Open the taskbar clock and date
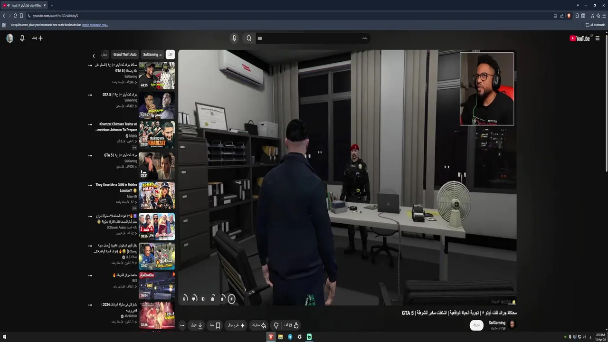This screenshot has width=608, height=342. (600, 337)
